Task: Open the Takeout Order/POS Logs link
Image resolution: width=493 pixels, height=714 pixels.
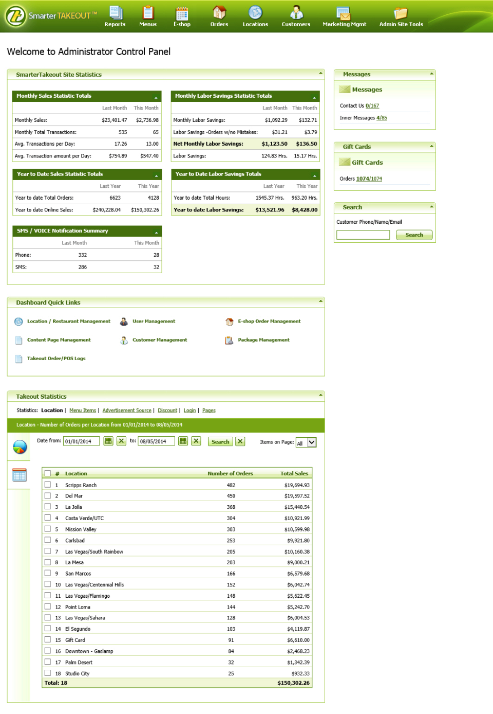Action: (56, 359)
